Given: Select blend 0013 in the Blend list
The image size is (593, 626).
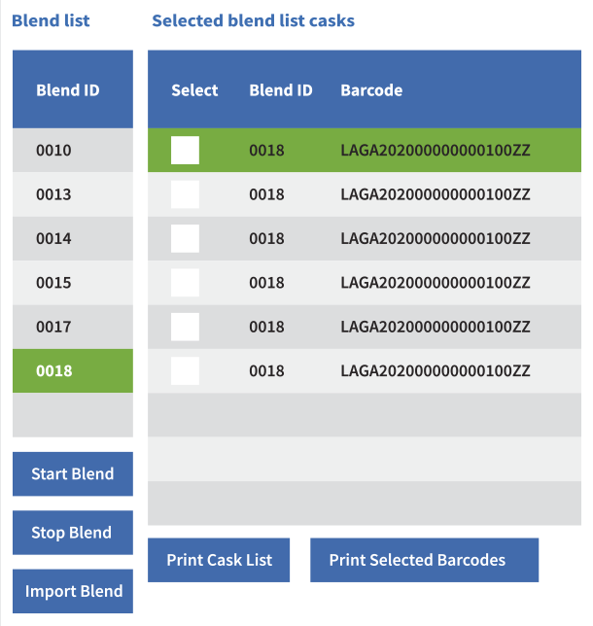Looking at the screenshot, I should pyautogui.click(x=73, y=194).
